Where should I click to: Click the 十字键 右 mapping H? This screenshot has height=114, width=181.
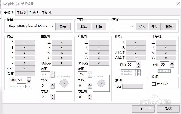tap(166, 58)
